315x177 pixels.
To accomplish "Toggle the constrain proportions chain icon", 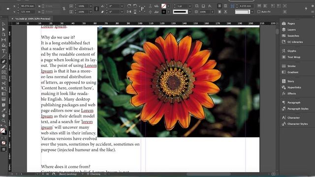I will tap(64, 9).
